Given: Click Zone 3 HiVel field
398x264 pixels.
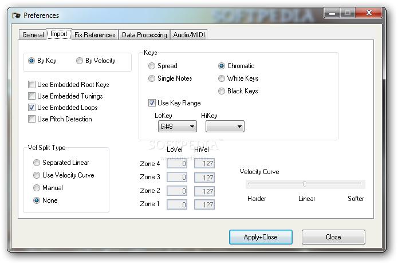Looking at the screenshot, I should coord(204,177).
